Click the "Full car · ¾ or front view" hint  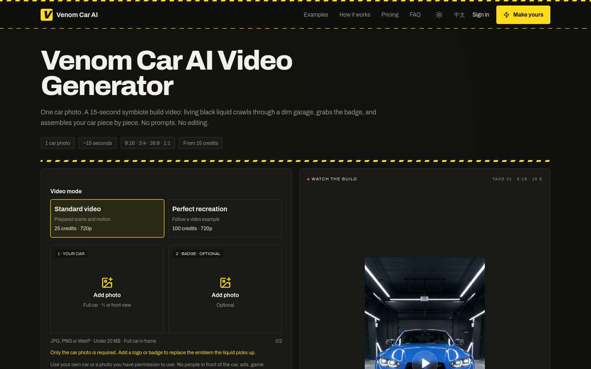[107, 305]
